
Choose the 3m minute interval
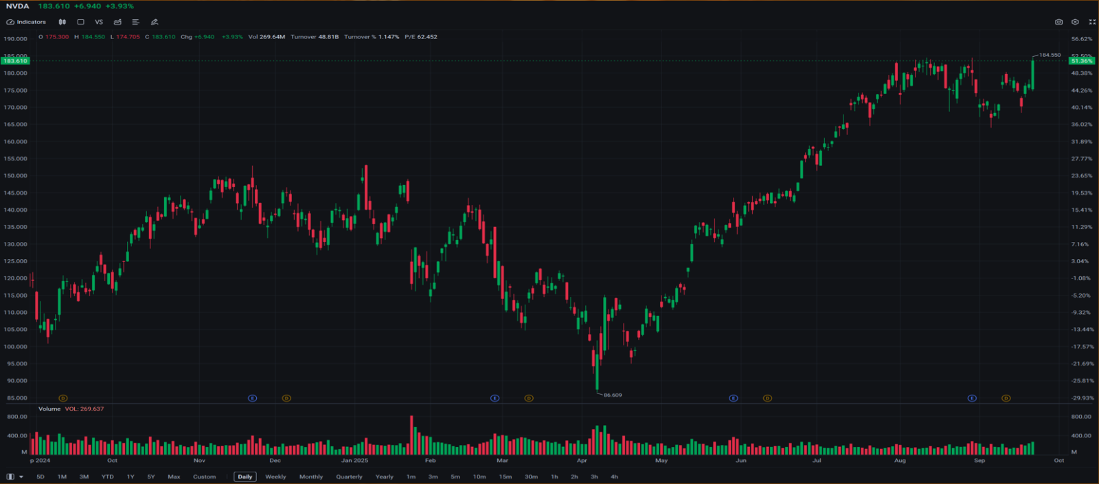pyautogui.click(x=433, y=476)
